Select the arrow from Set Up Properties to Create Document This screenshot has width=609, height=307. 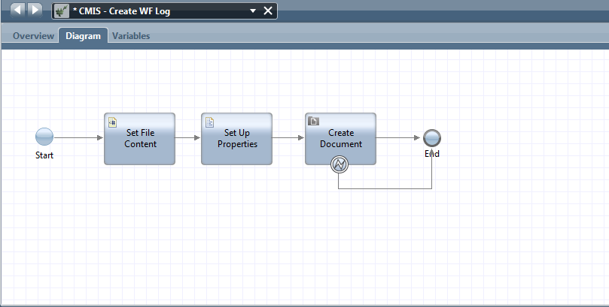(288, 138)
